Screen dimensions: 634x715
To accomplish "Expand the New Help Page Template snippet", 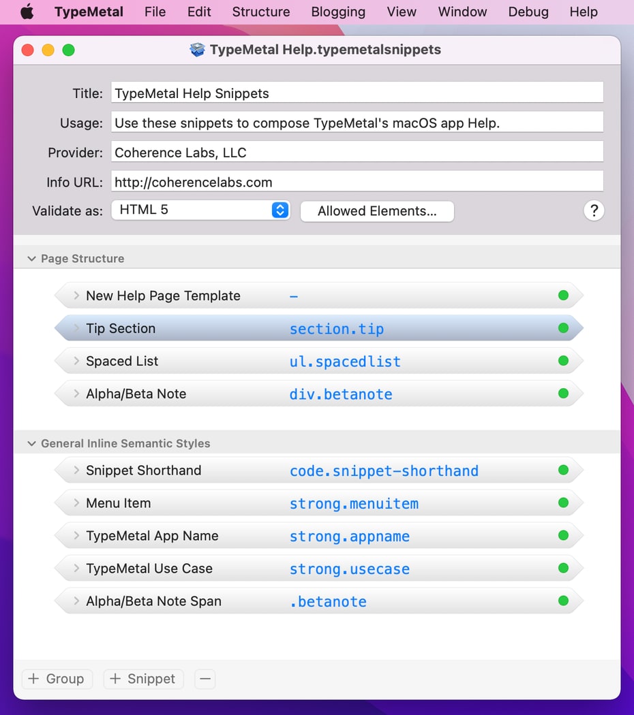I will tap(76, 296).
